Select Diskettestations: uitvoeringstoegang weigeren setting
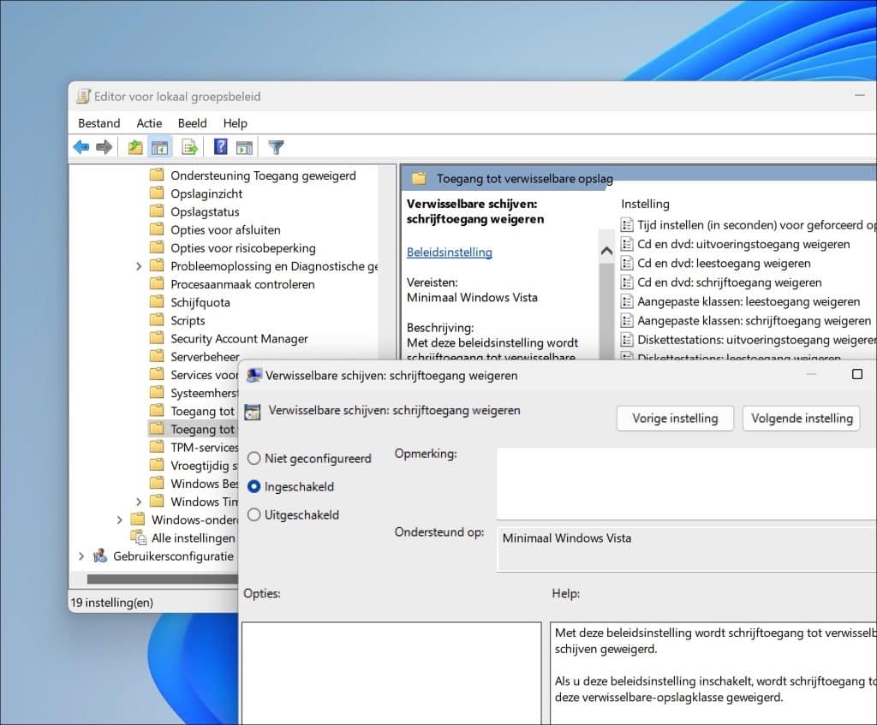The width and height of the screenshot is (877, 725). pyautogui.click(x=757, y=339)
